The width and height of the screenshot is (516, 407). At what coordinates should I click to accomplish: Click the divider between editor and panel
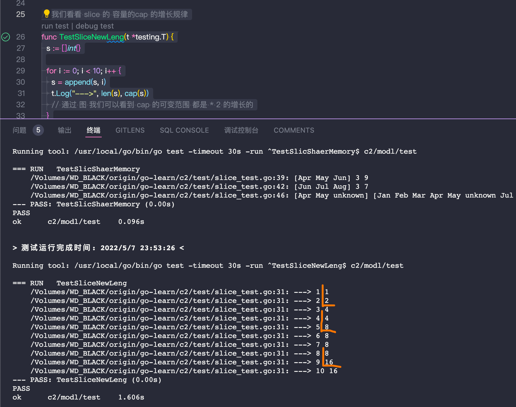tap(258, 119)
